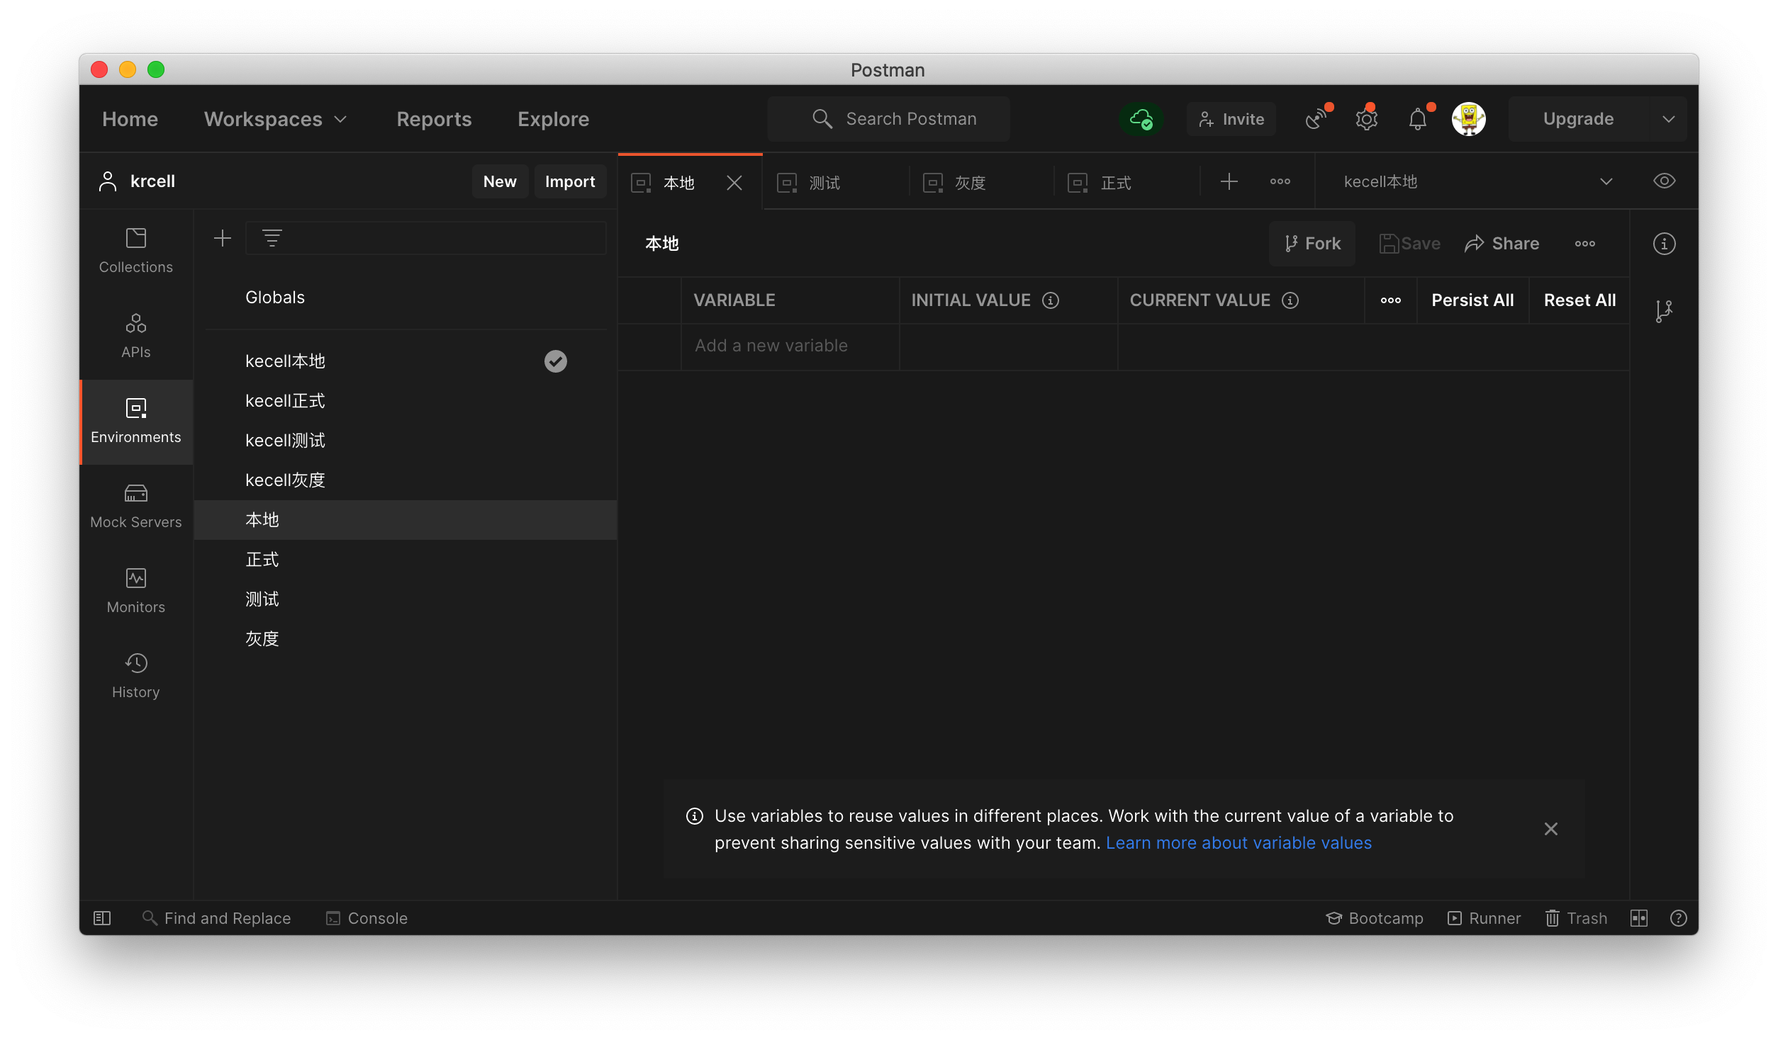This screenshot has width=1778, height=1040.
Task: Click the cloud sync status icon
Action: pyautogui.click(x=1141, y=119)
